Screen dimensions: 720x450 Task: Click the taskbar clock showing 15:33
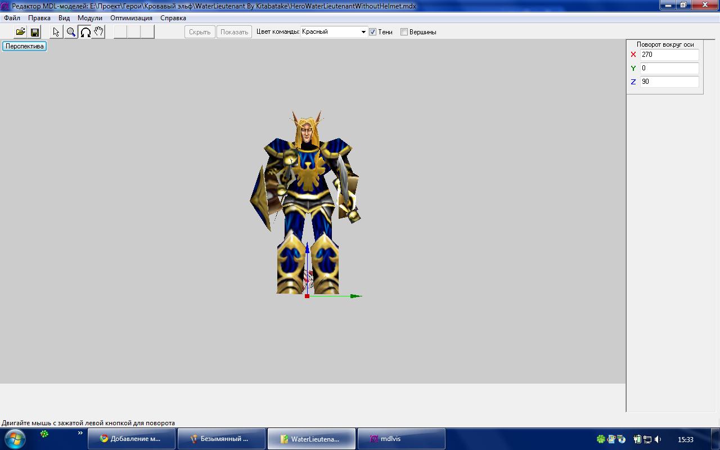[685, 439]
